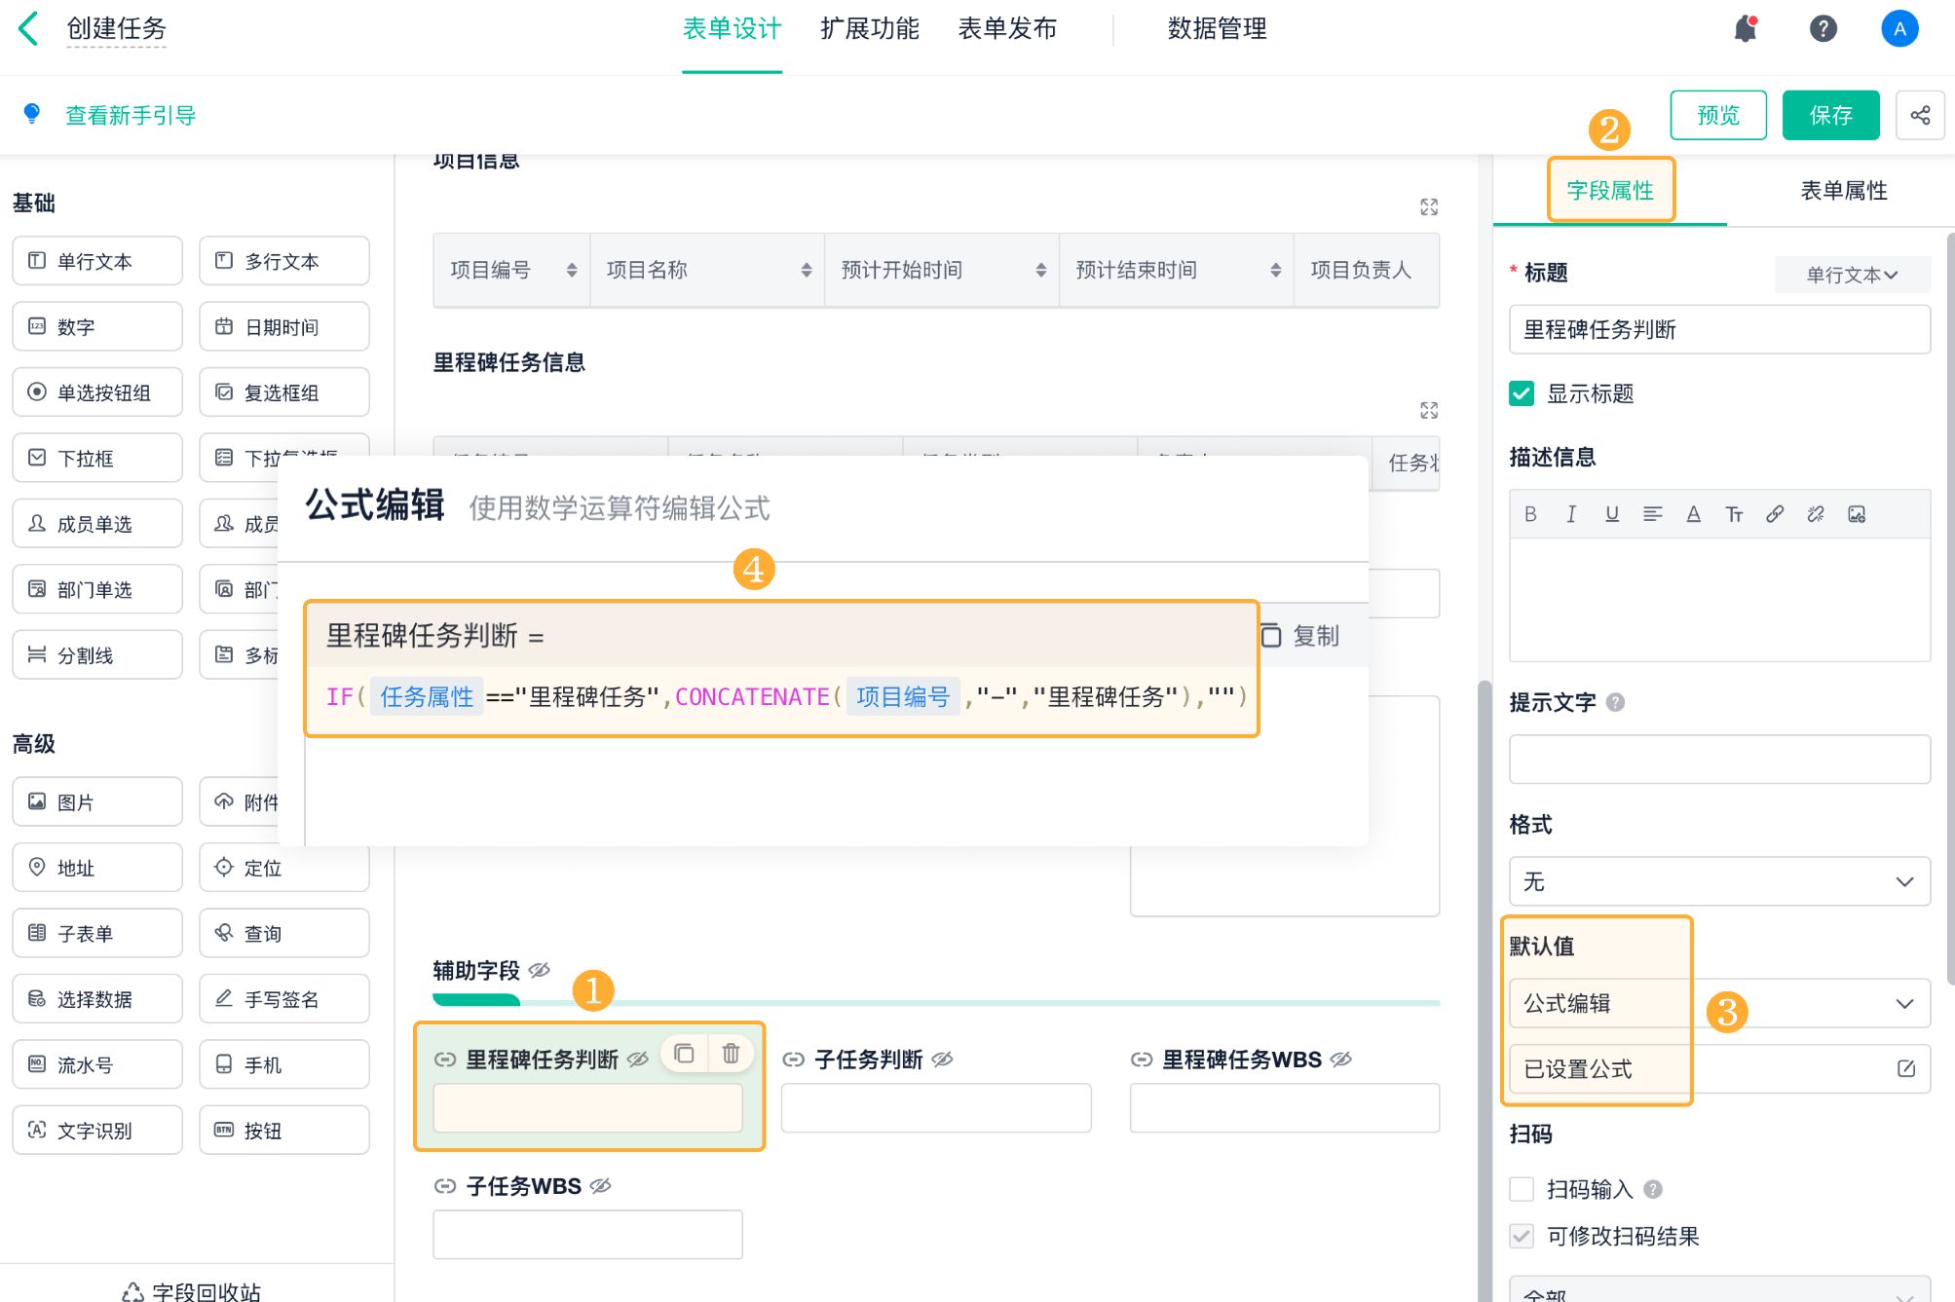Open the 单行文本 field type dropdown
This screenshot has width=1955, height=1302.
point(1852,275)
